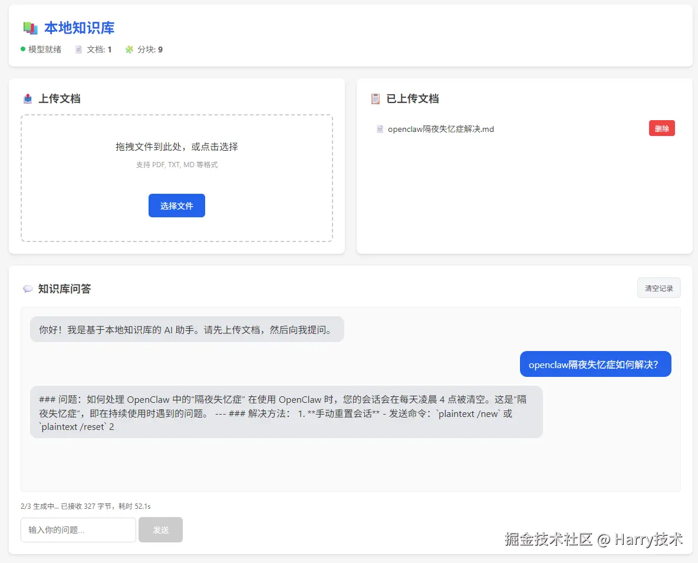Click the 已上传文档 section heading

tap(412, 98)
